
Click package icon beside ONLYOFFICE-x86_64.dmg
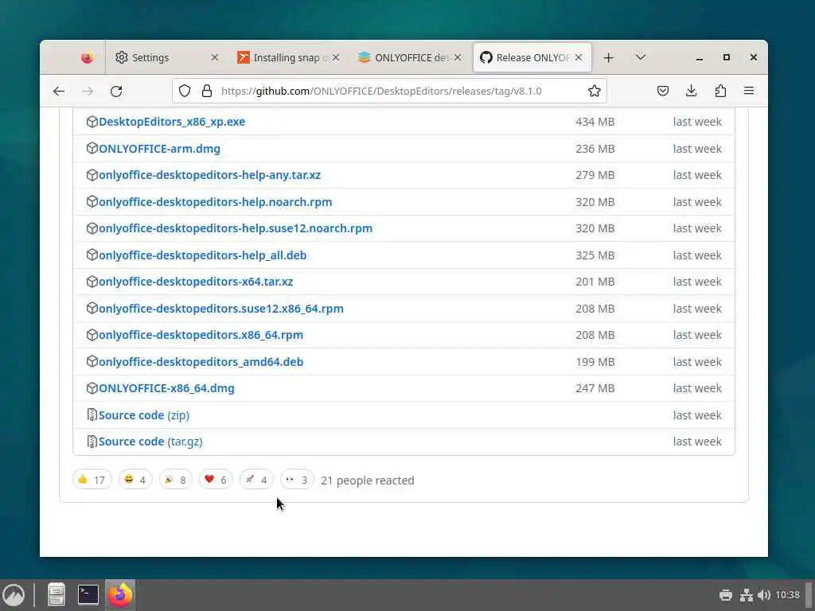[92, 388]
